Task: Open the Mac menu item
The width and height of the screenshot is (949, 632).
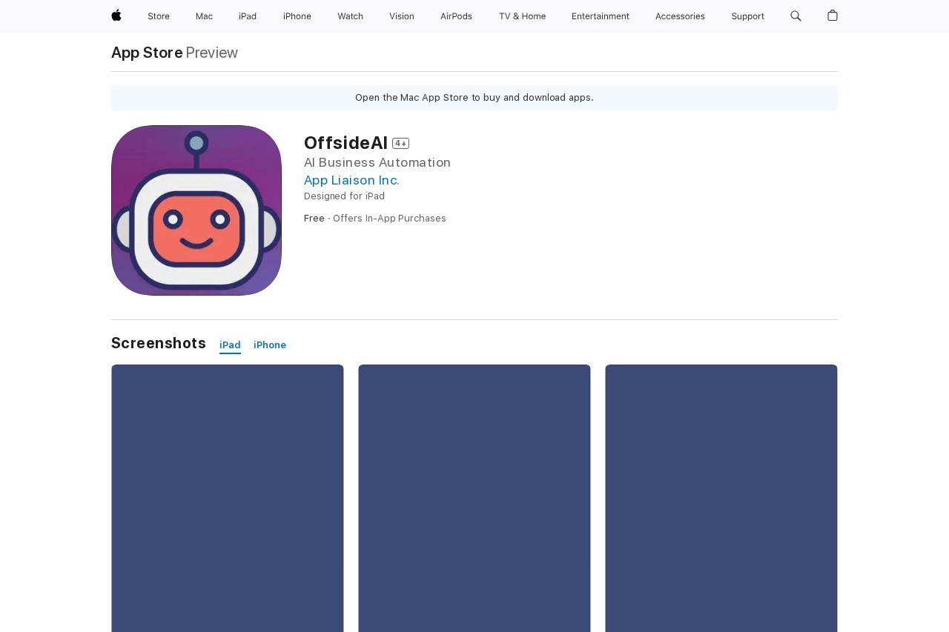Action: coord(204,16)
